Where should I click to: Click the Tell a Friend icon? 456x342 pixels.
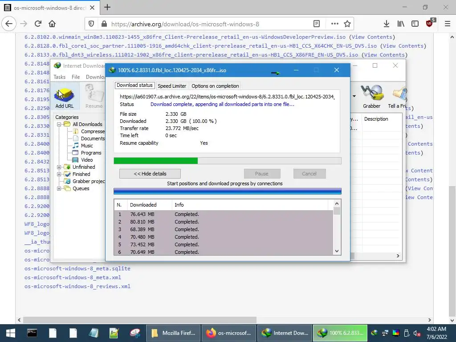pos(398,96)
